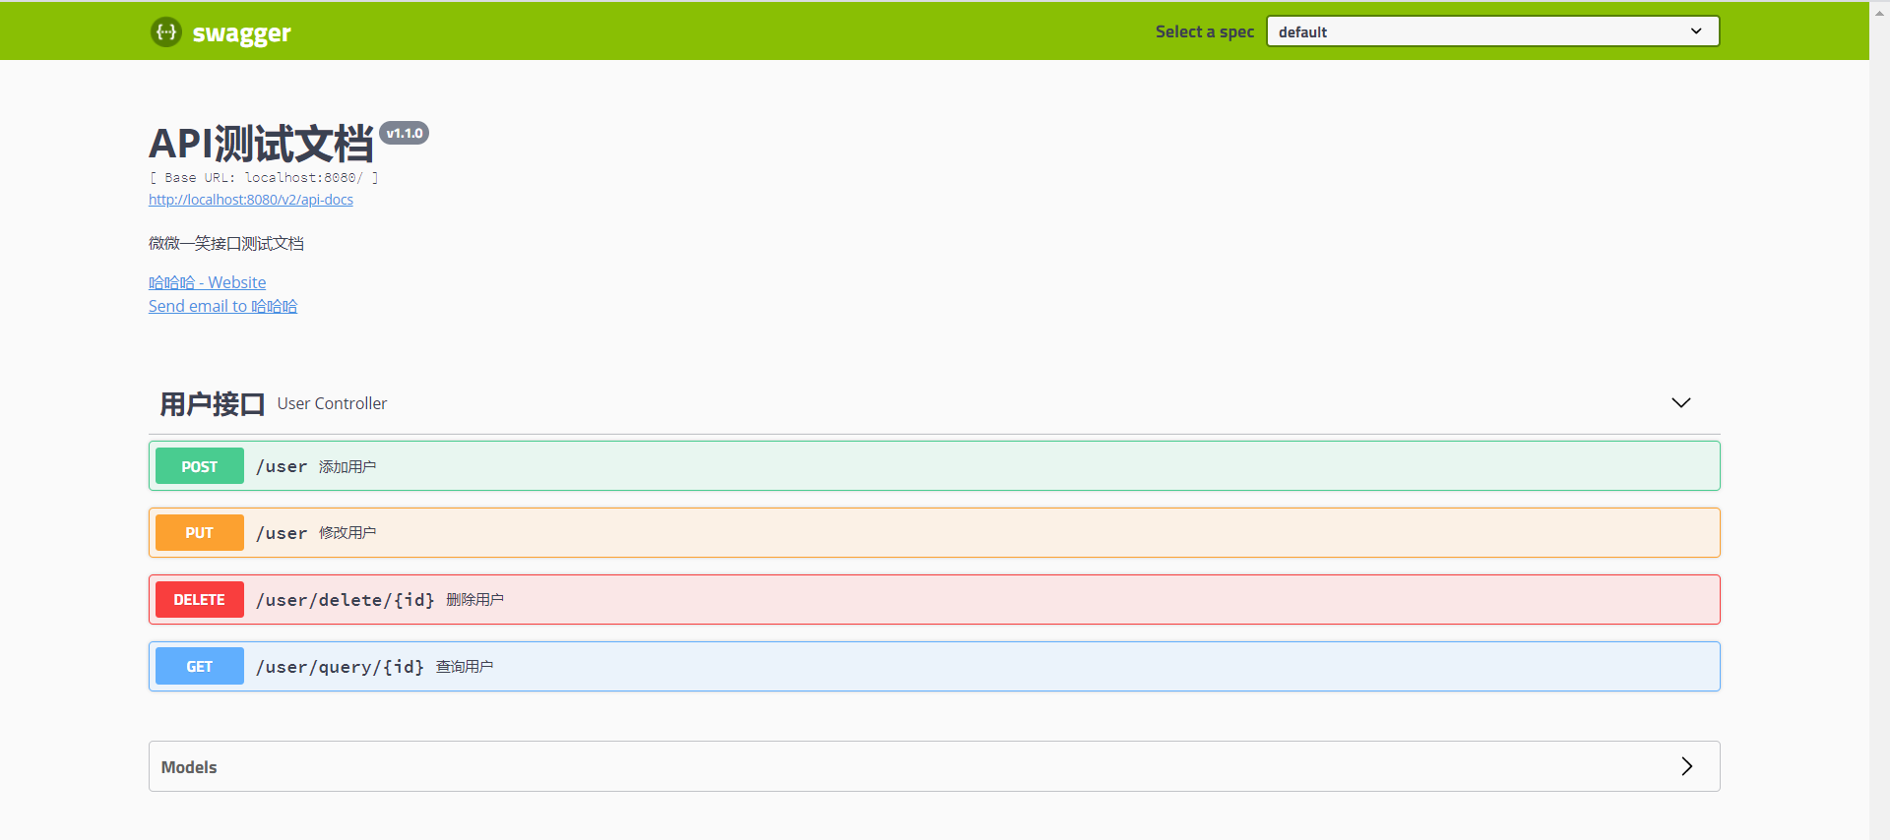Click the Select a spec label
The width and height of the screenshot is (1890, 840).
(1205, 31)
